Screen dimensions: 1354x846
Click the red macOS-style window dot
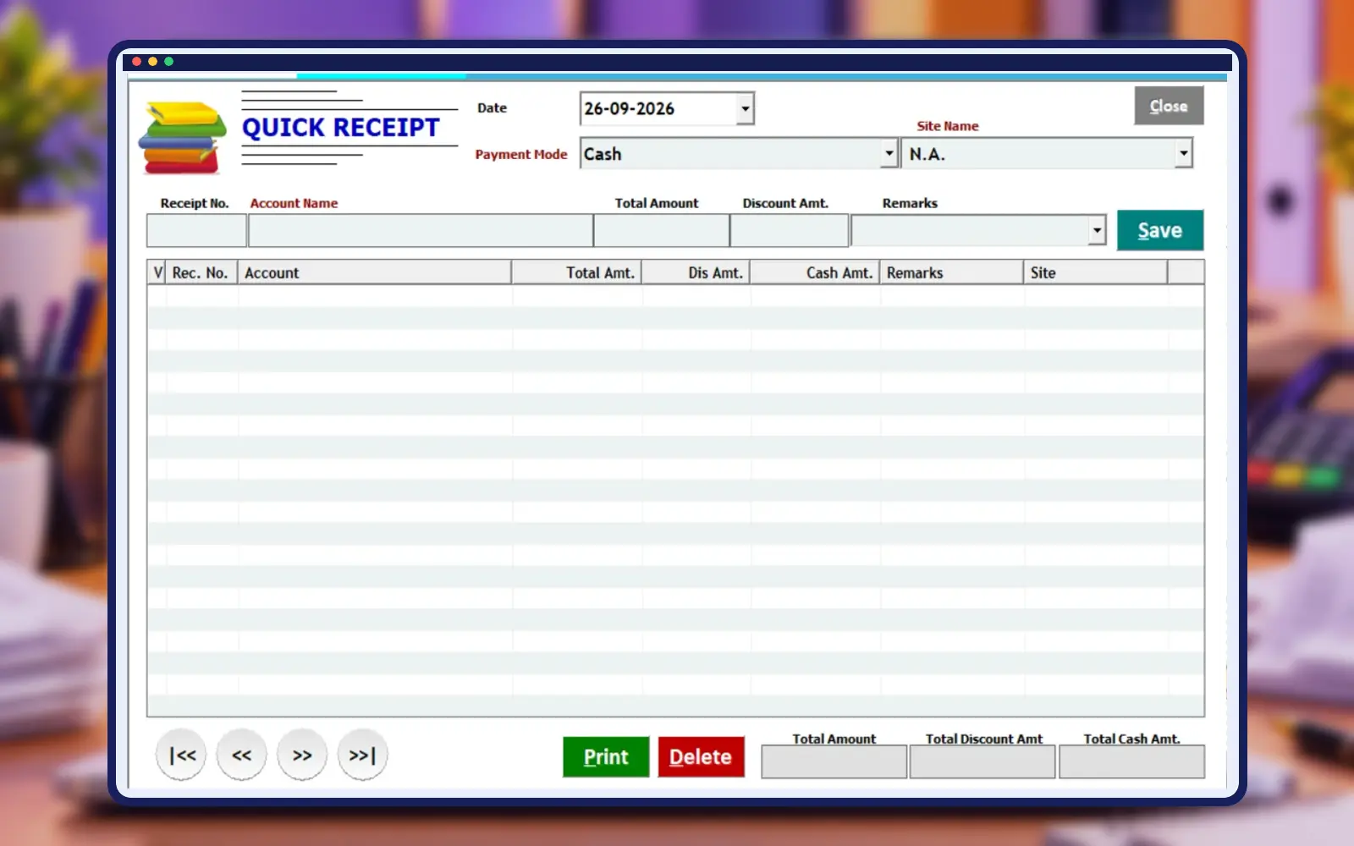(137, 62)
